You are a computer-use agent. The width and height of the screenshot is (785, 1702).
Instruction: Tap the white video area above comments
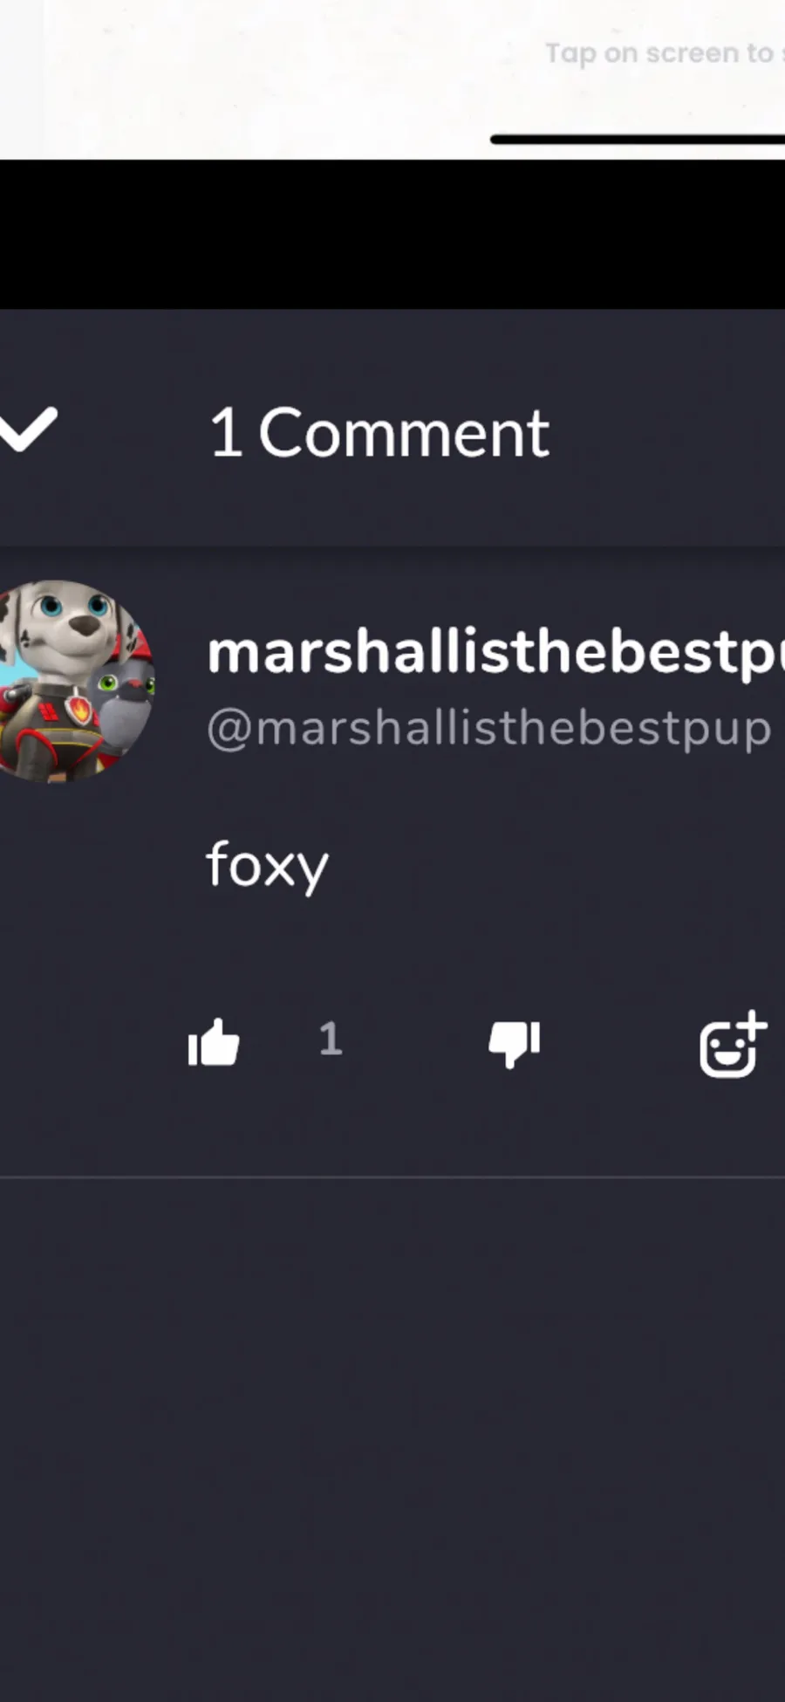(x=262, y=79)
